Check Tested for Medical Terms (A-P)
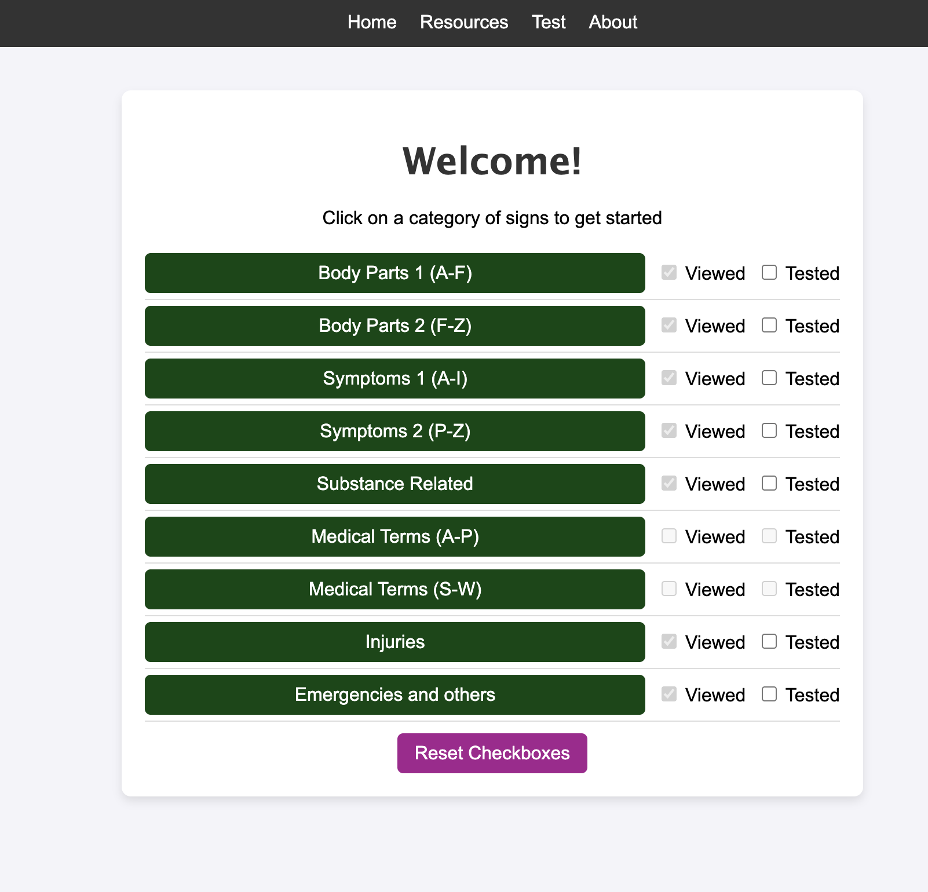Viewport: 928px width, 892px height. [769, 536]
